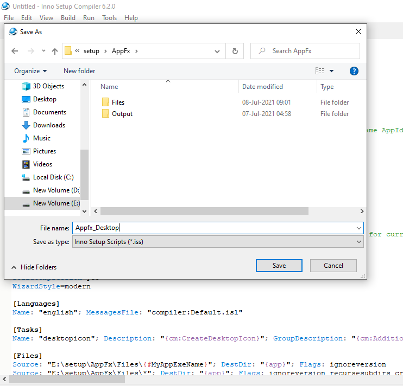Click the '07-Jul-2021 04:58' date
403x386 pixels.
click(x=267, y=114)
